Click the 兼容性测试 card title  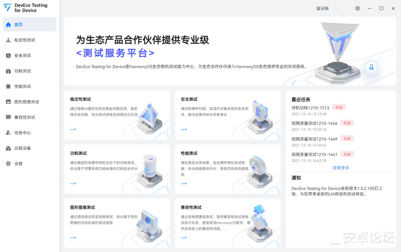point(191,208)
